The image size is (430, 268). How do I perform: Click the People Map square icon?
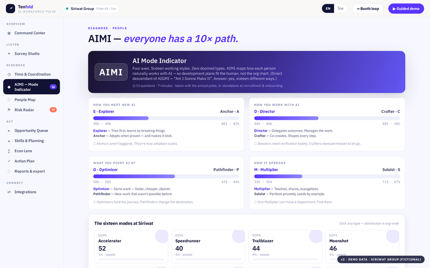click(9, 100)
